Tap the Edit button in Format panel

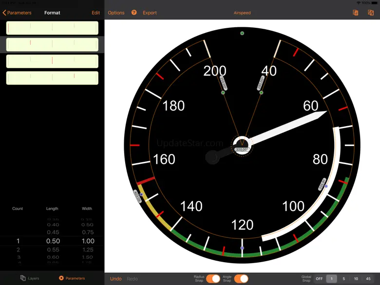(x=95, y=13)
